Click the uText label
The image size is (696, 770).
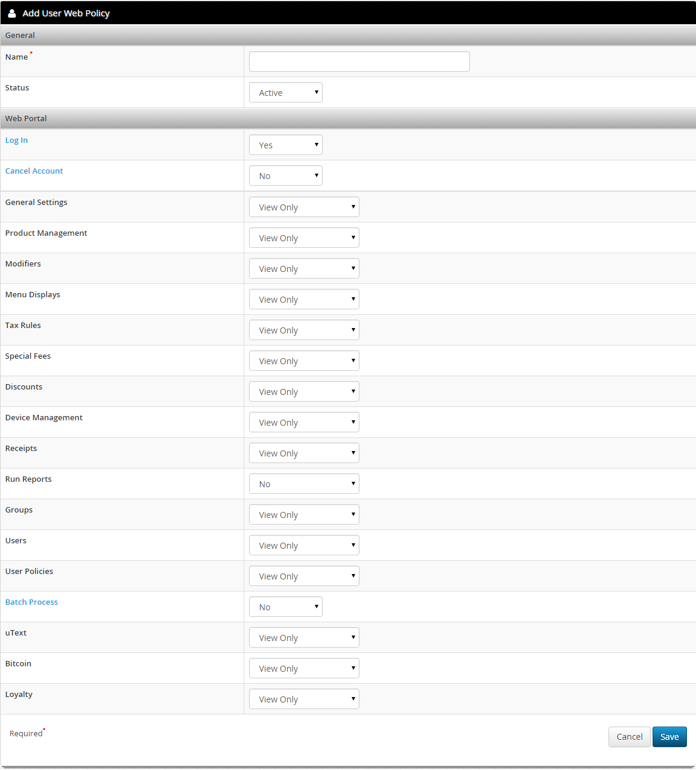[x=16, y=633]
